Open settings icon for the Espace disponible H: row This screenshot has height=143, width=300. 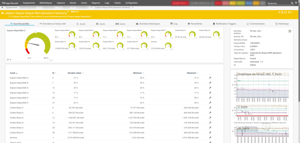210,93
